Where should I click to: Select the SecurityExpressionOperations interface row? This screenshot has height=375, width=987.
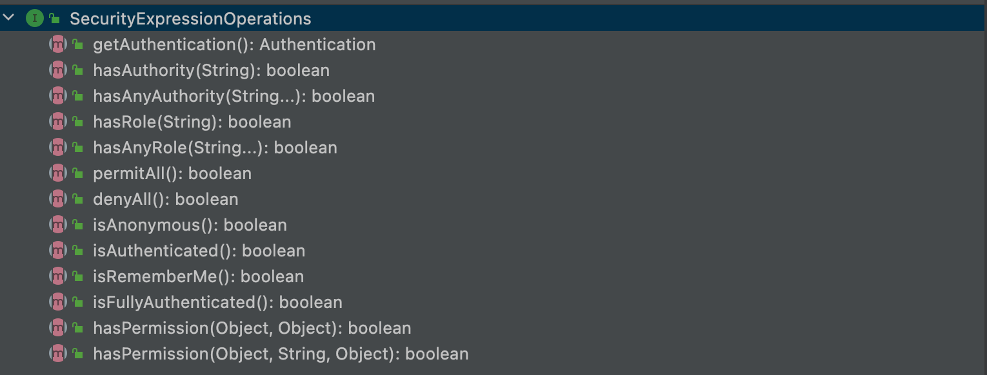click(x=190, y=19)
